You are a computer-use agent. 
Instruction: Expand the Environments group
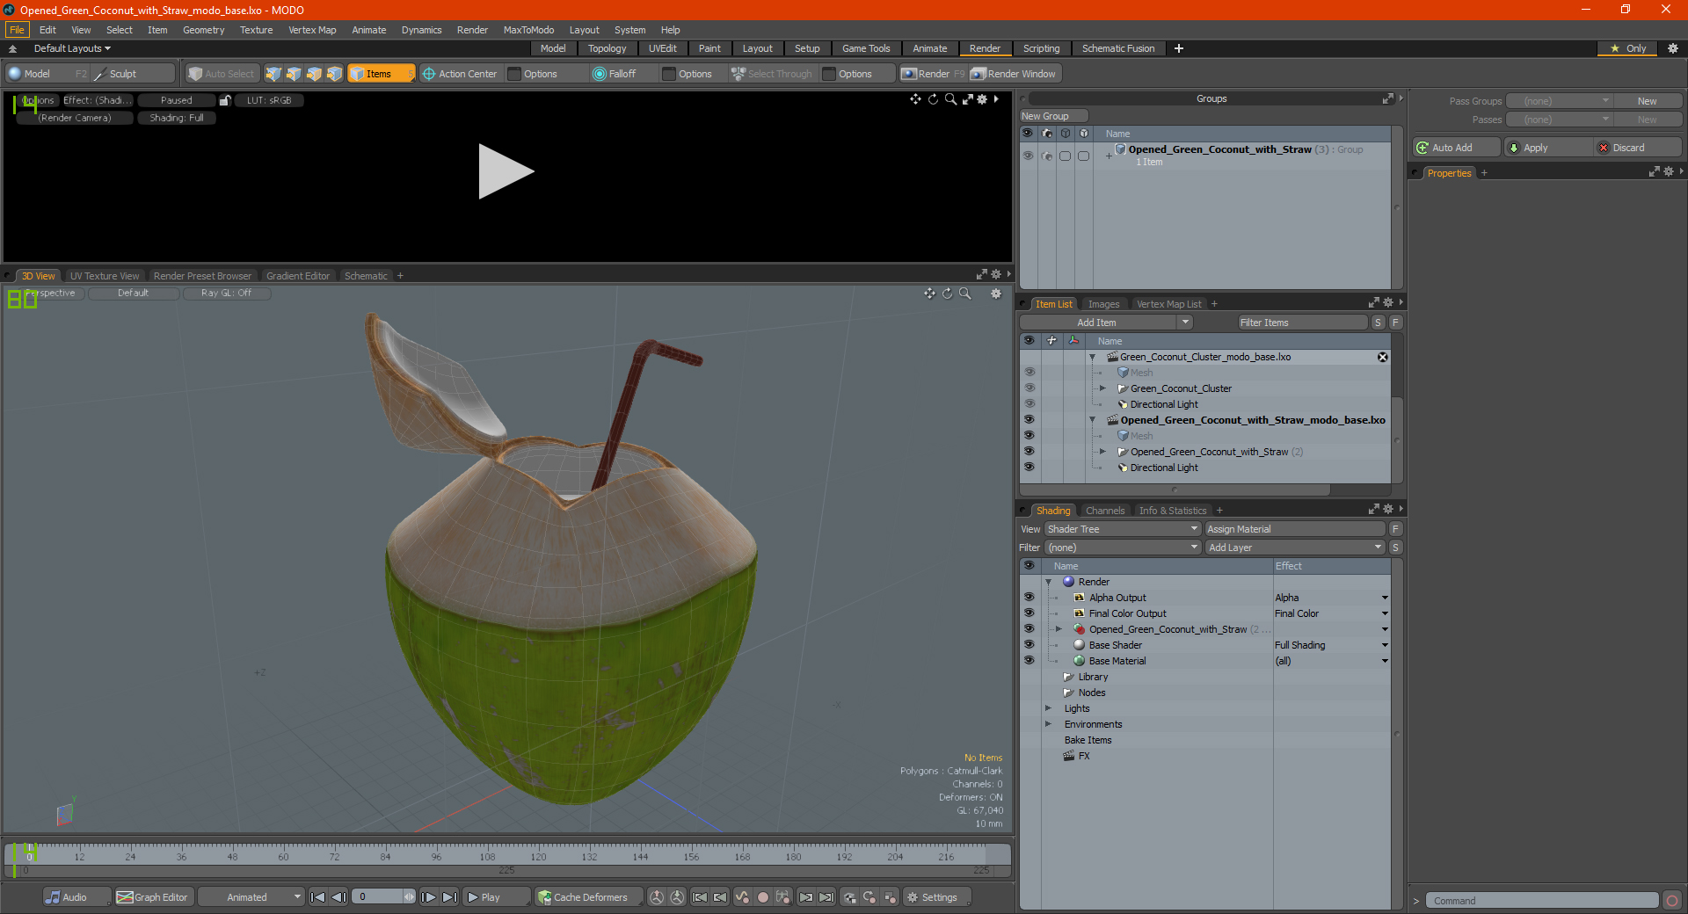pyautogui.click(x=1048, y=724)
